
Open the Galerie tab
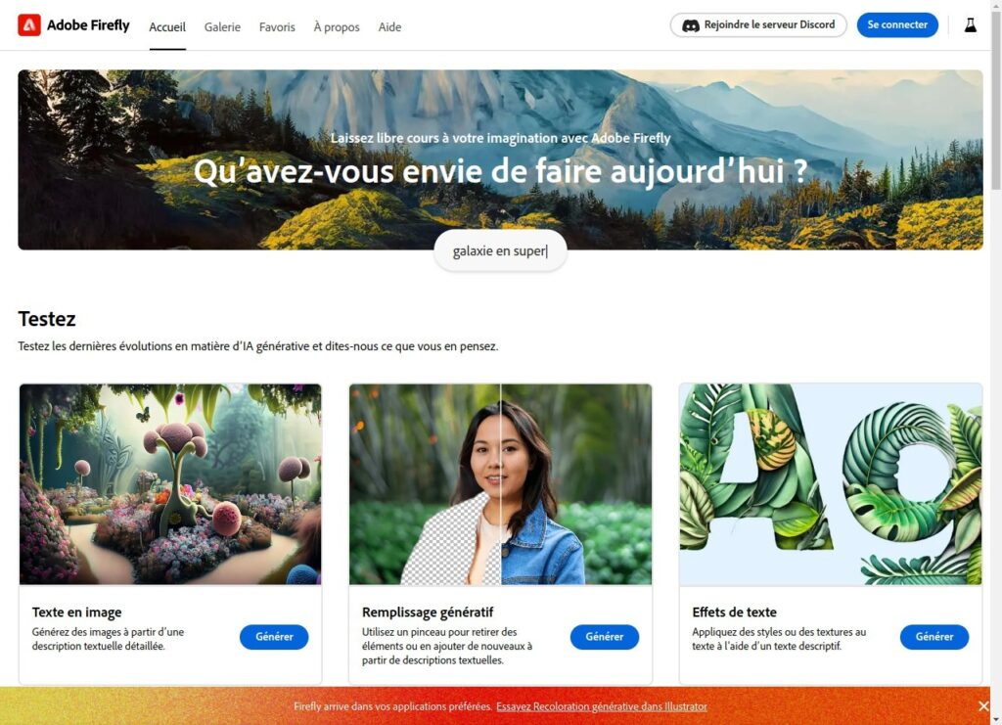point(222,26)
